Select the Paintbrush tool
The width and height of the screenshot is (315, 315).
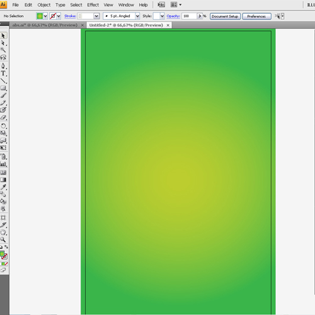coord(3,95)
